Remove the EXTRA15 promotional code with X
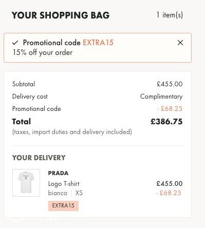Screen dimensions: 205x228 [180, 43]
